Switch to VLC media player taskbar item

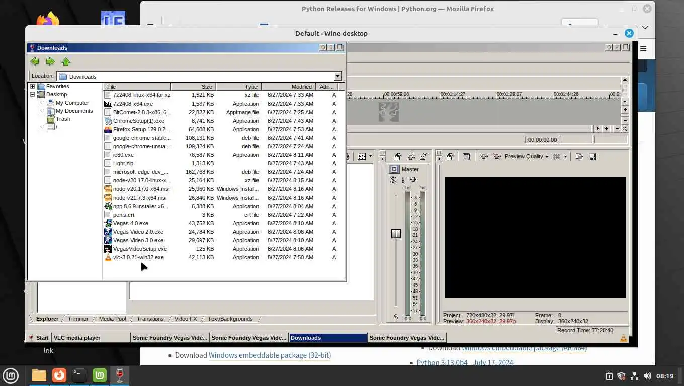91,338
